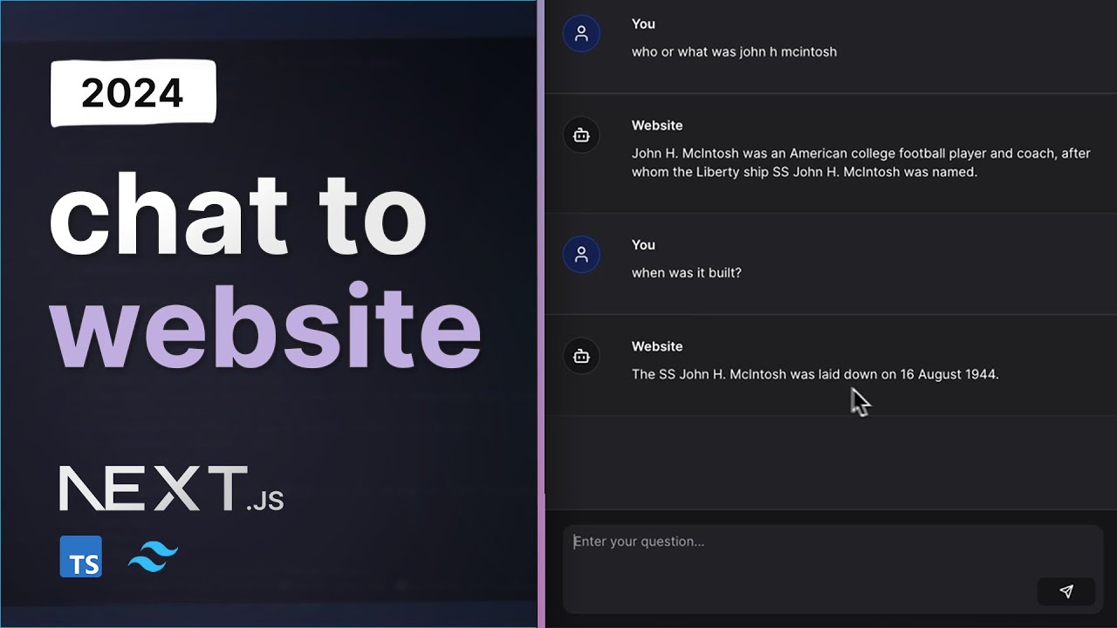Click the Tailwind CSS wave logo
This screenshot has width=1117, height=628.
point(153,556)
